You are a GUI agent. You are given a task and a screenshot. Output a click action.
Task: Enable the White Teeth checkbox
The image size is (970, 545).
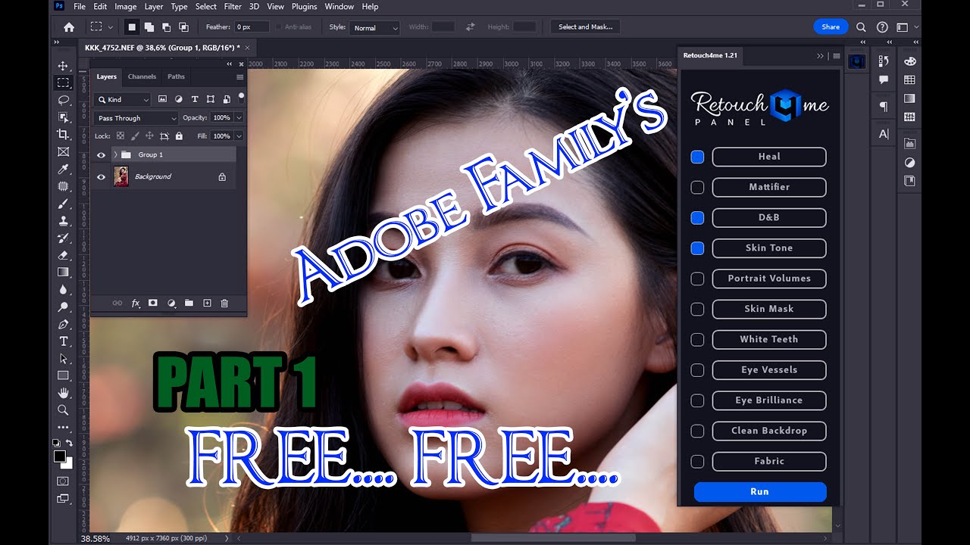click(697, 340)
